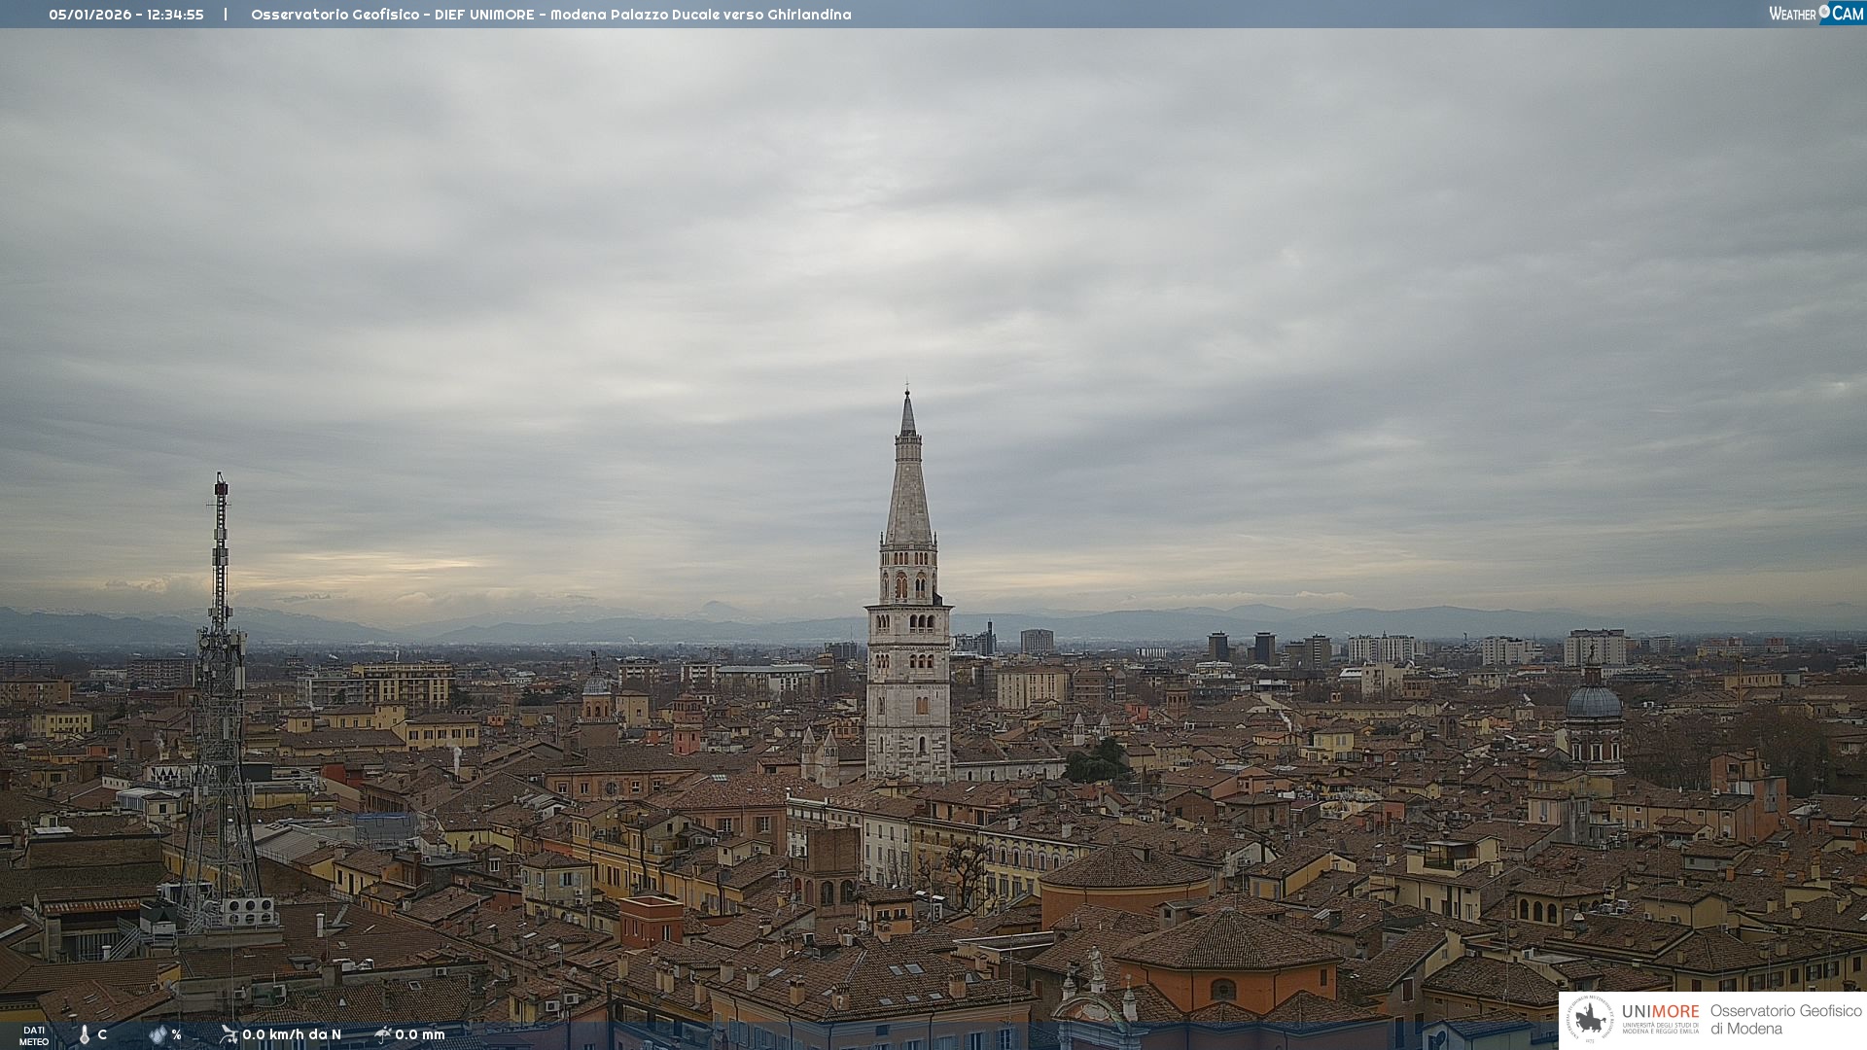
Task: Click the wind anemometer icon
Action: (x=229, y=1034)
